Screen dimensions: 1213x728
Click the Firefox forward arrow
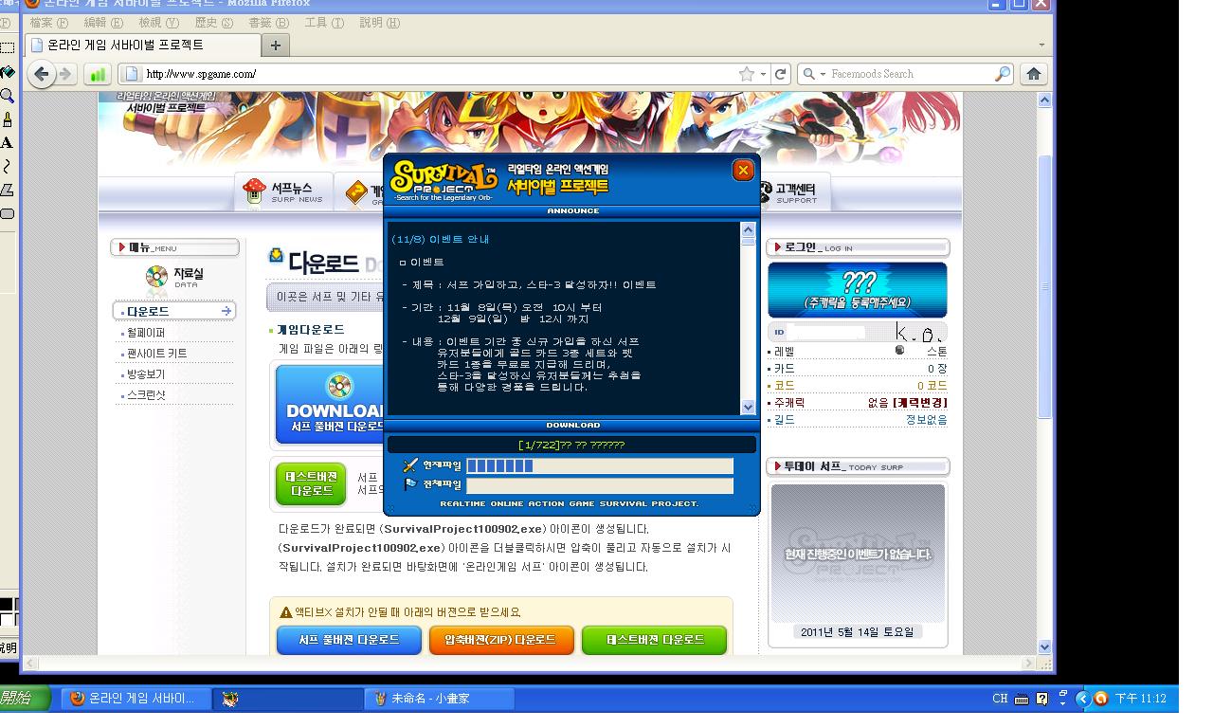tap(64, 74)
